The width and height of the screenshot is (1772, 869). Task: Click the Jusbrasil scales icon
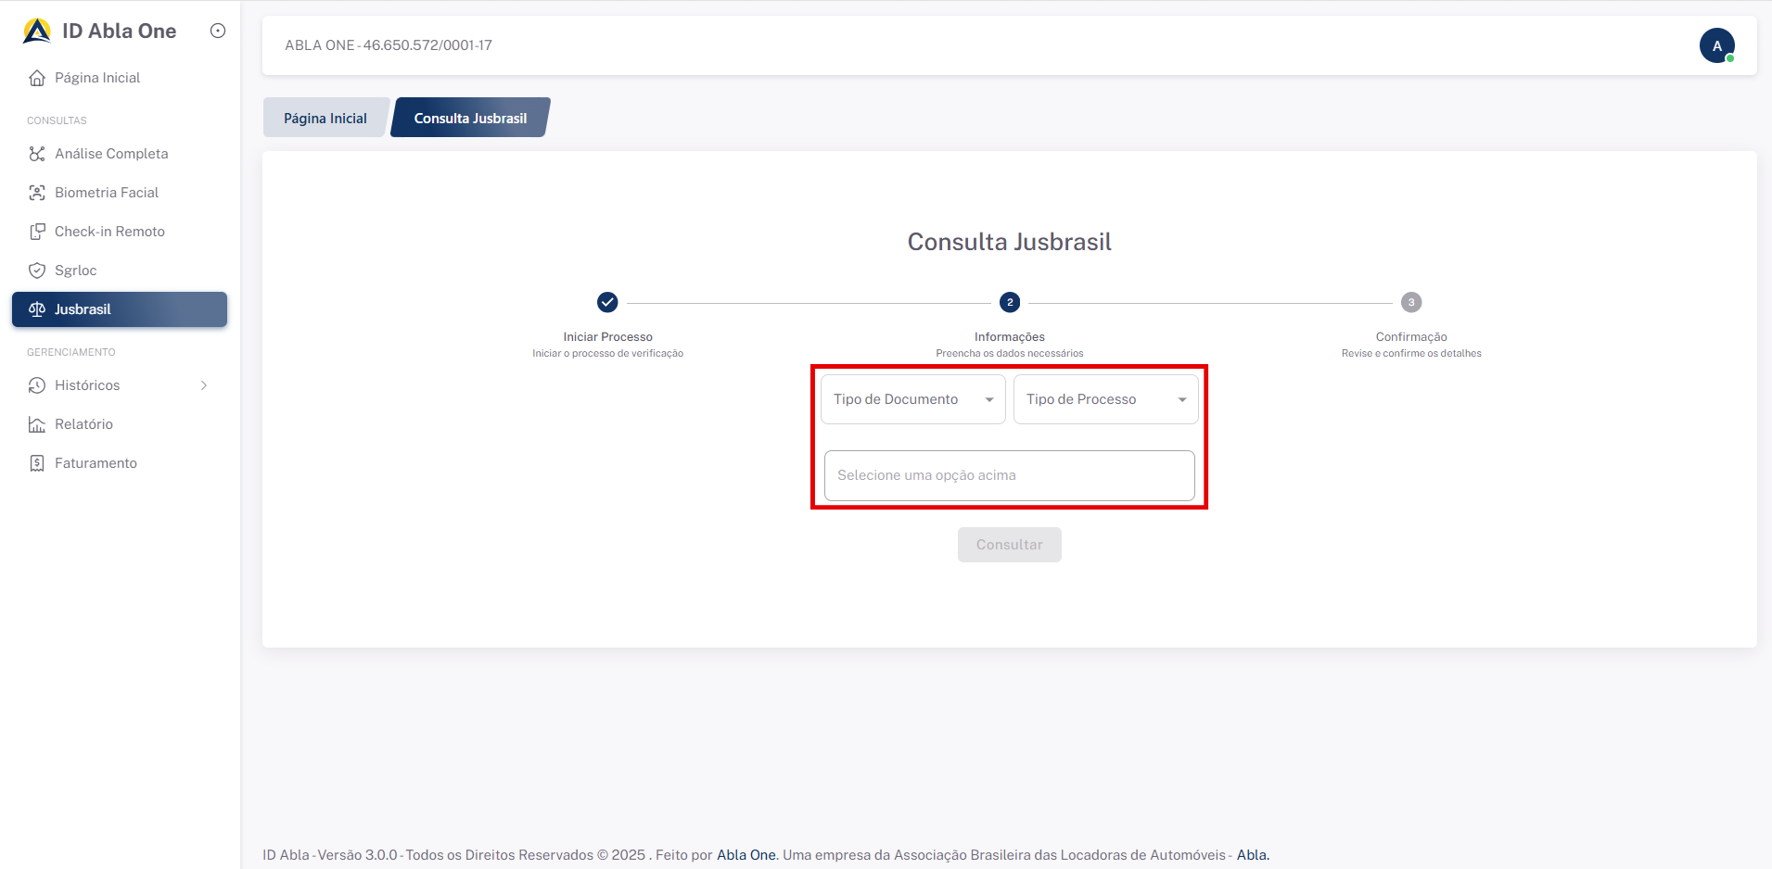pyautogui.click(x=37, y=309)
